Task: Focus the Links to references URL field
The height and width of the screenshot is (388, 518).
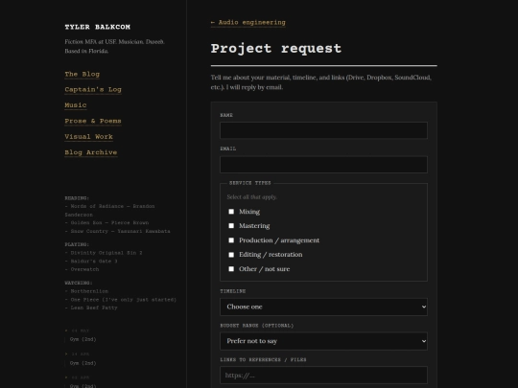Action: [x=324, y=376]
